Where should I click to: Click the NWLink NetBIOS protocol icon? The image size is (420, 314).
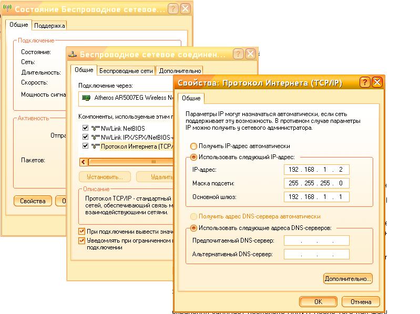95,128
